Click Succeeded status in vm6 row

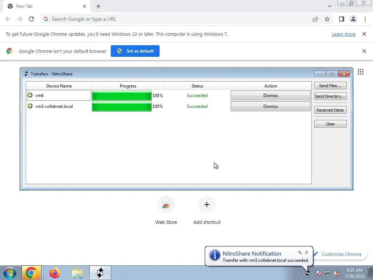click(197, 96)
